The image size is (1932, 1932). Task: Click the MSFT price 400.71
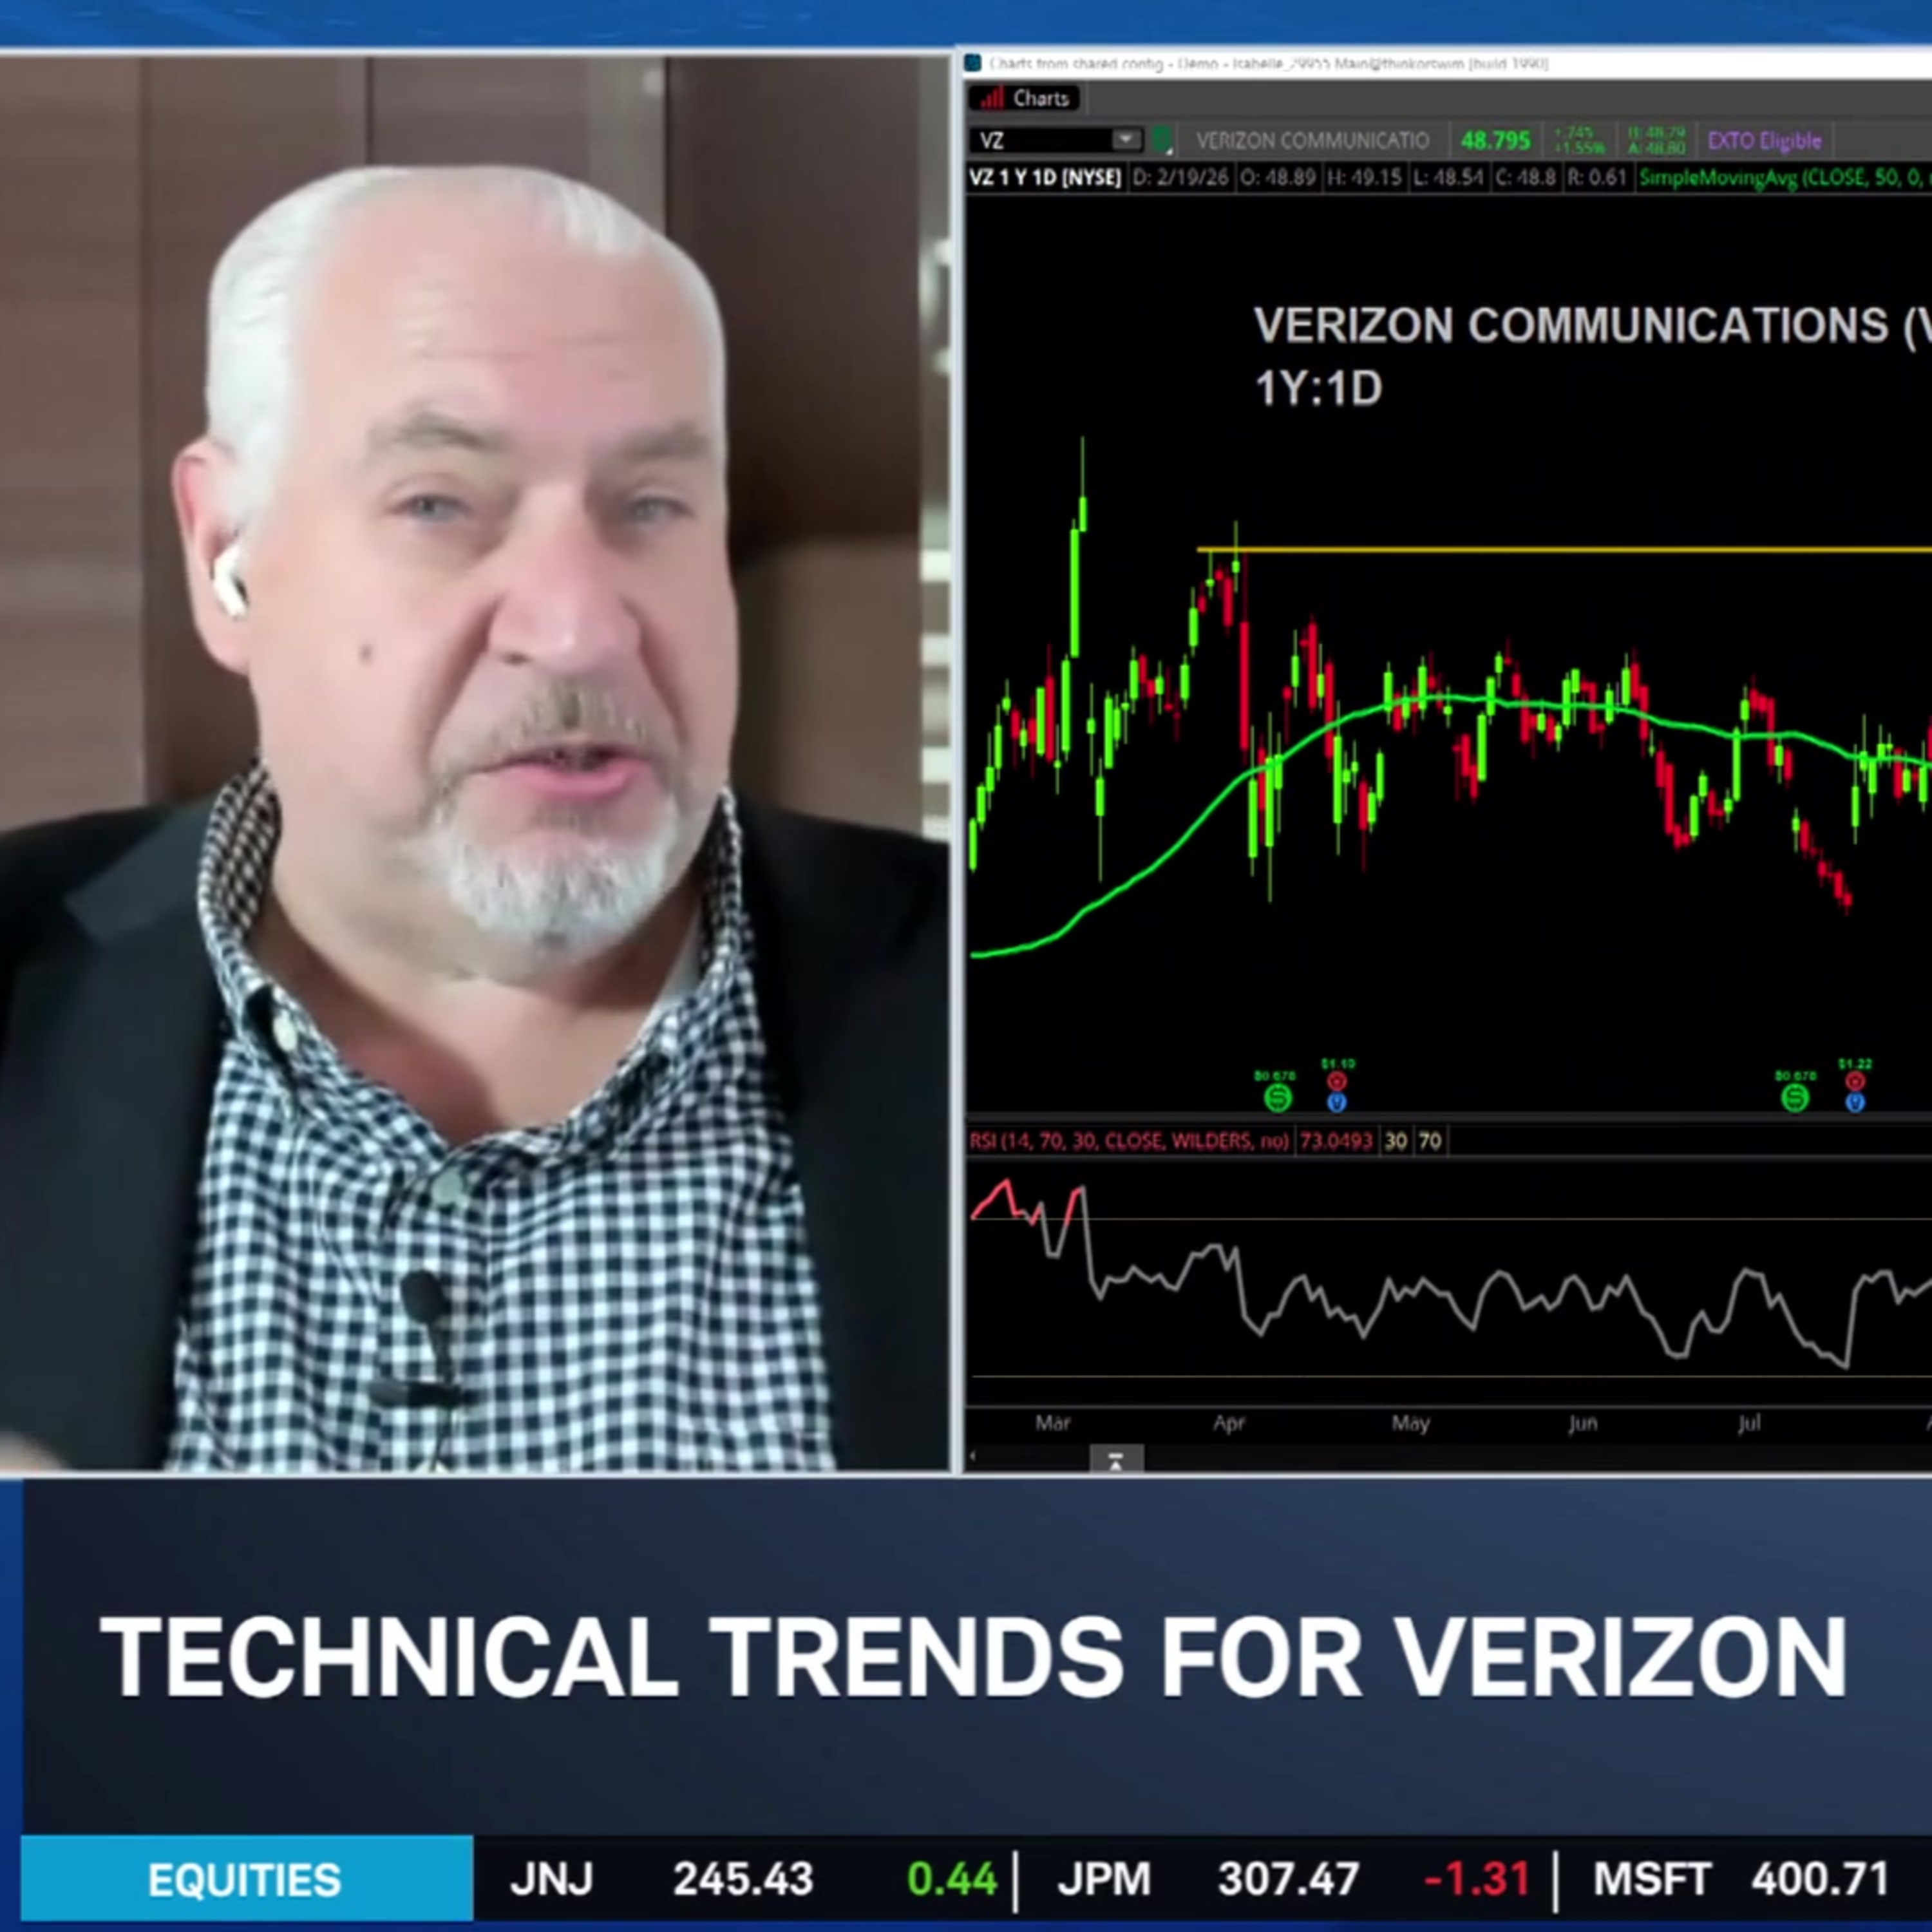[x=1820, y=1880]
